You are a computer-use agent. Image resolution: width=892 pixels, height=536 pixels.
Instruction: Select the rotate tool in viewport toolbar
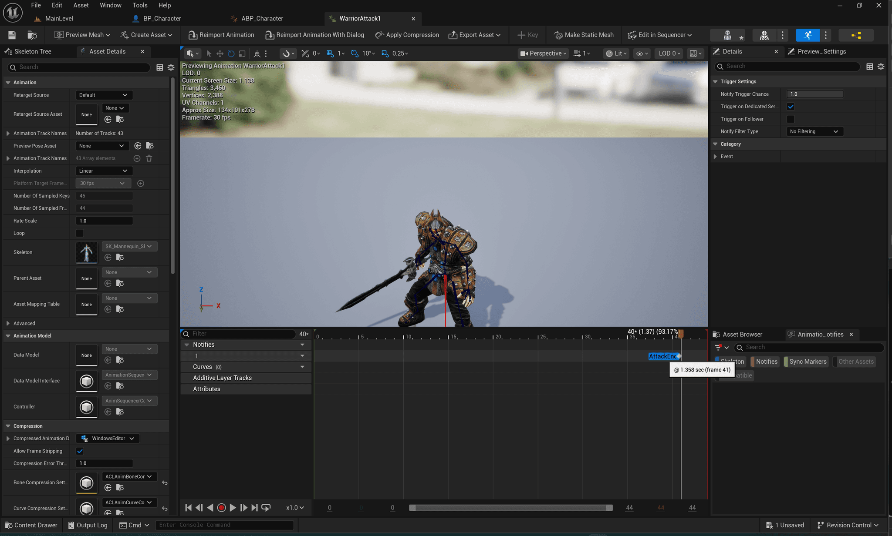tap(231, 54)
